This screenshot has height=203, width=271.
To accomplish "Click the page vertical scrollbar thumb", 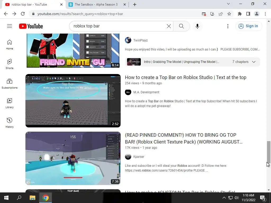I will pyautogui.click(x=269, y=152).
